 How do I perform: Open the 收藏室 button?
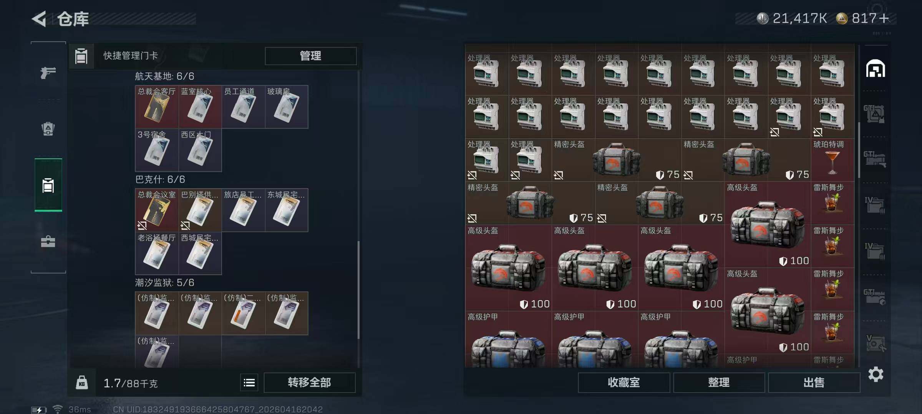(624, 382)
